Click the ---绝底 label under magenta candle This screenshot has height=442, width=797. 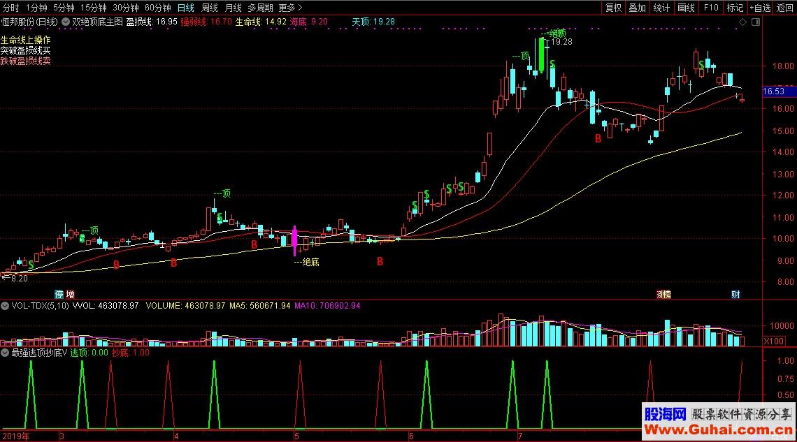pos(306,263)
